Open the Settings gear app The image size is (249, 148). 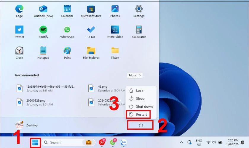(x=139, y=11)
